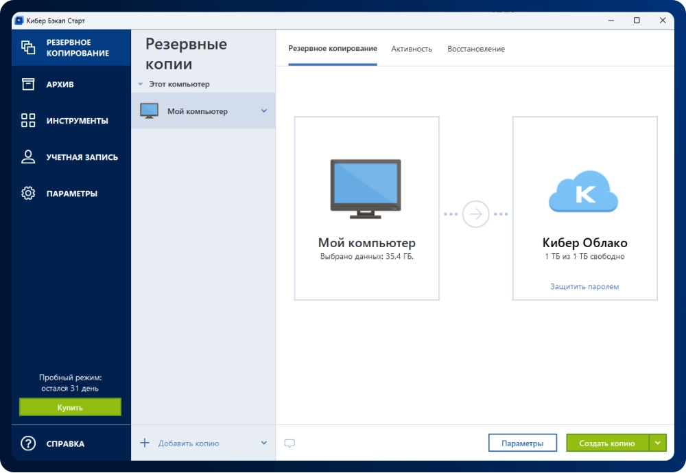Click the large computer monitor source image

366,189
